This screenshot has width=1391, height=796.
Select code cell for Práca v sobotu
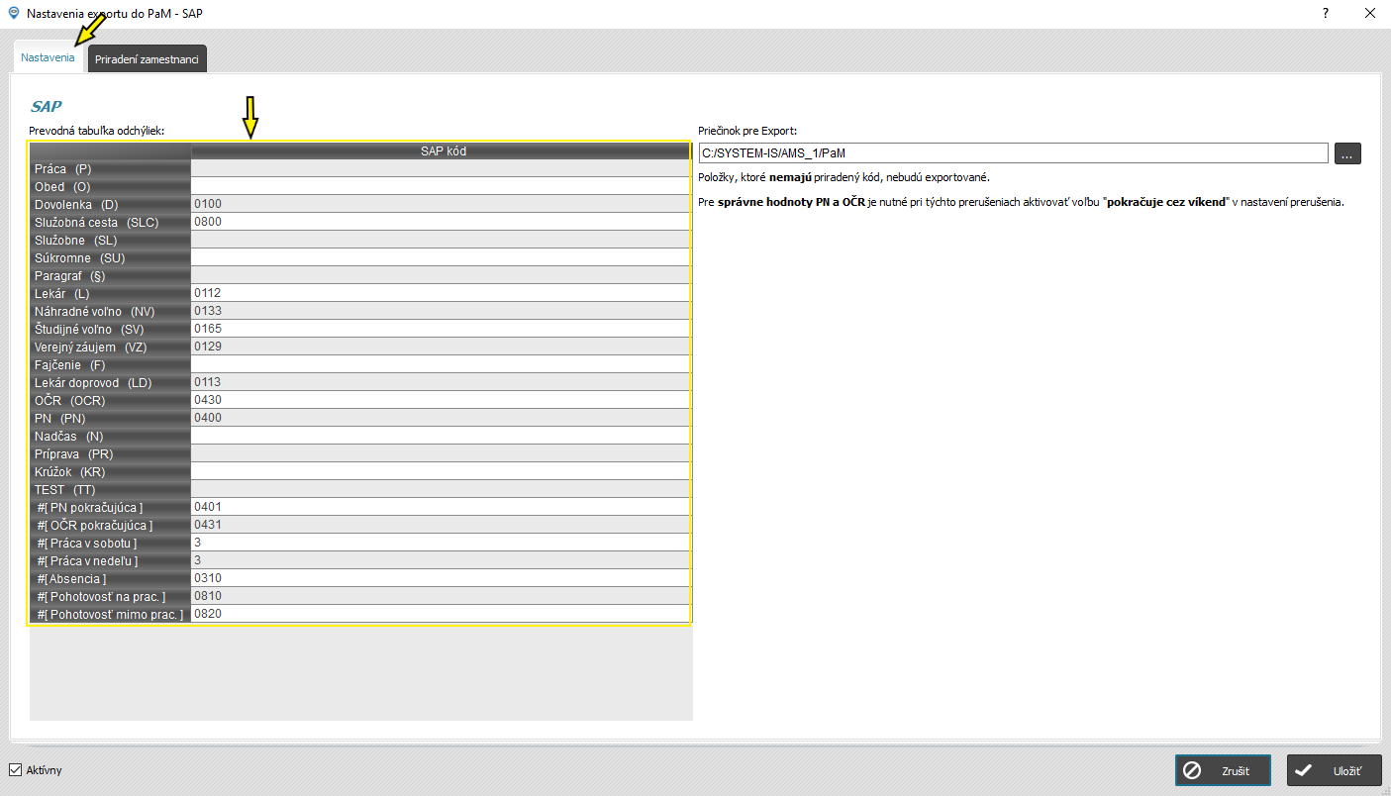[441, 543]
